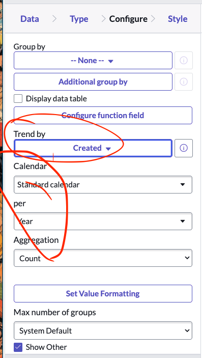Switch to the Data step tab
Screen dimensions: 202x358
coord(30,19)
